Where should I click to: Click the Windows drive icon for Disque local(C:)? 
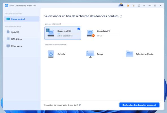tap(50, 32)
